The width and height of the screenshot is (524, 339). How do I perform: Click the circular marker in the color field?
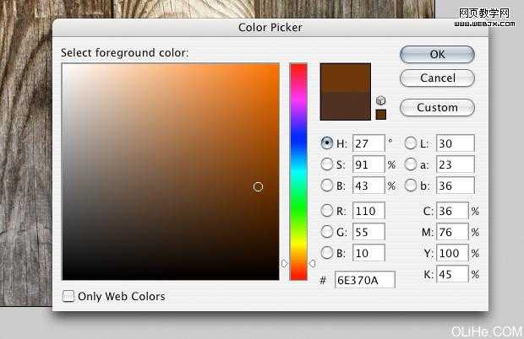[258, 186]
